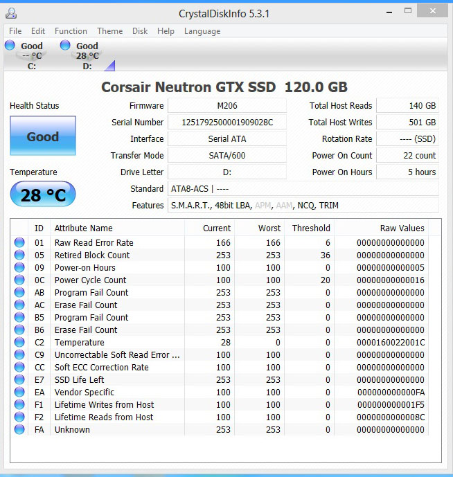Click status orb for B6 Erase Fail Count
453x477 pixels.
pyautogui.click(x=19, y=330)
